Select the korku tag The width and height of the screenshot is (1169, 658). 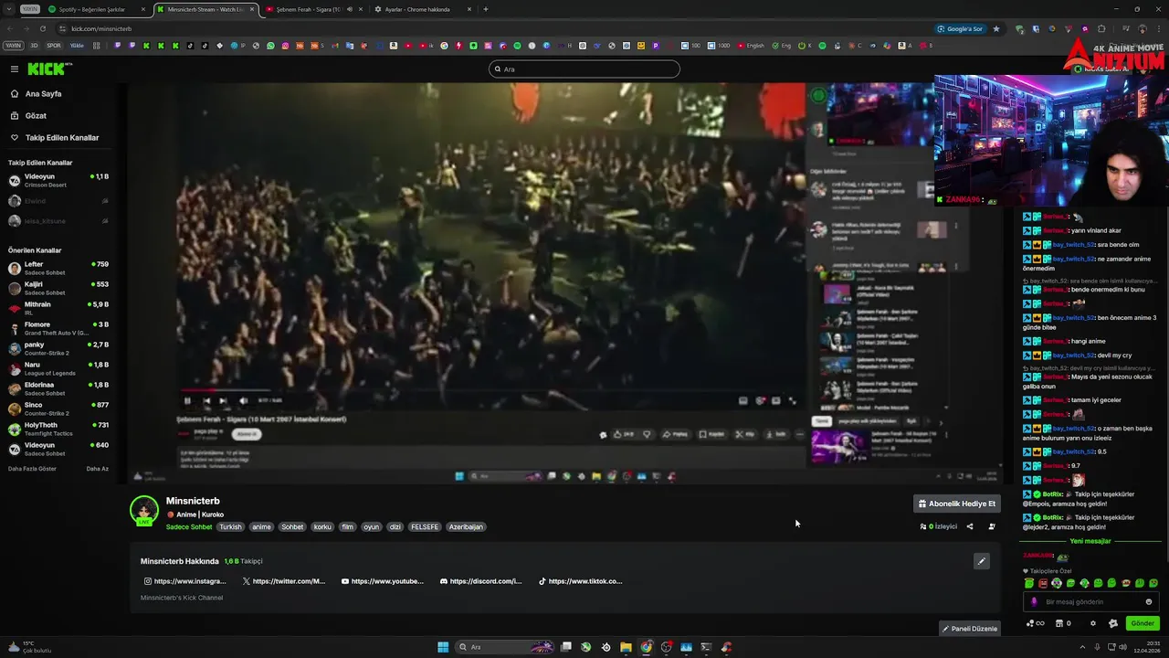[322, 527]
